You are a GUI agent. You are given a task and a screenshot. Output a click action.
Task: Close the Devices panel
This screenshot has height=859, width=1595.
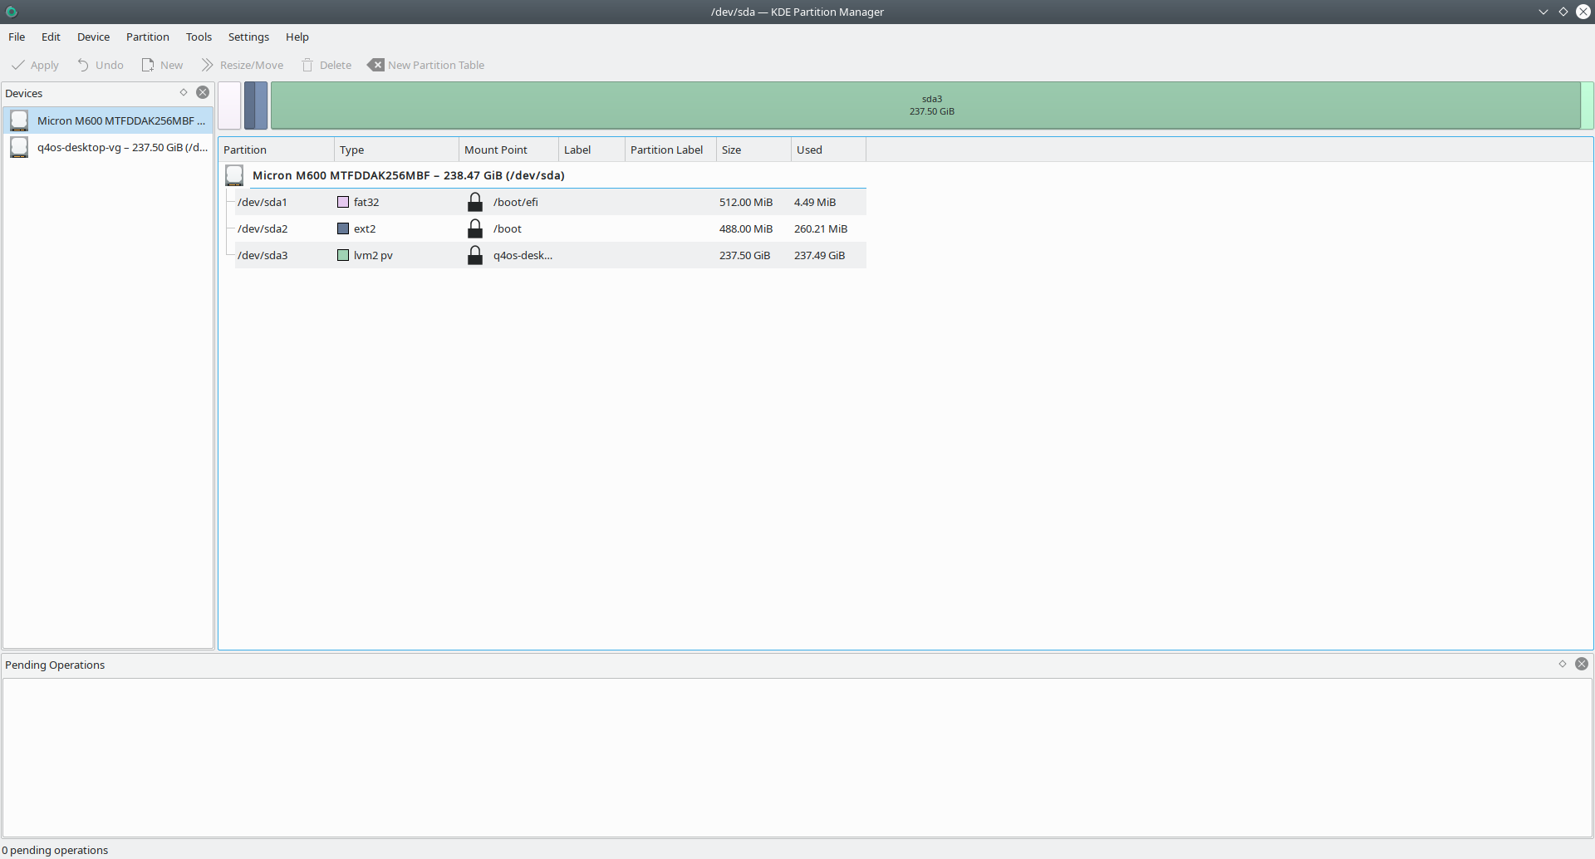(203, 92)
